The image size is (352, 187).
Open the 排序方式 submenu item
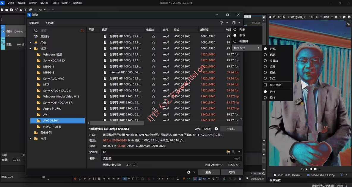point(246,48)
